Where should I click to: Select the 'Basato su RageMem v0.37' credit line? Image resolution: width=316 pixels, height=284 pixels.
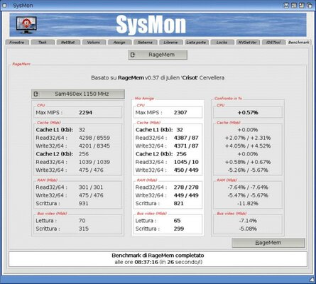click(x=158, y=77)
